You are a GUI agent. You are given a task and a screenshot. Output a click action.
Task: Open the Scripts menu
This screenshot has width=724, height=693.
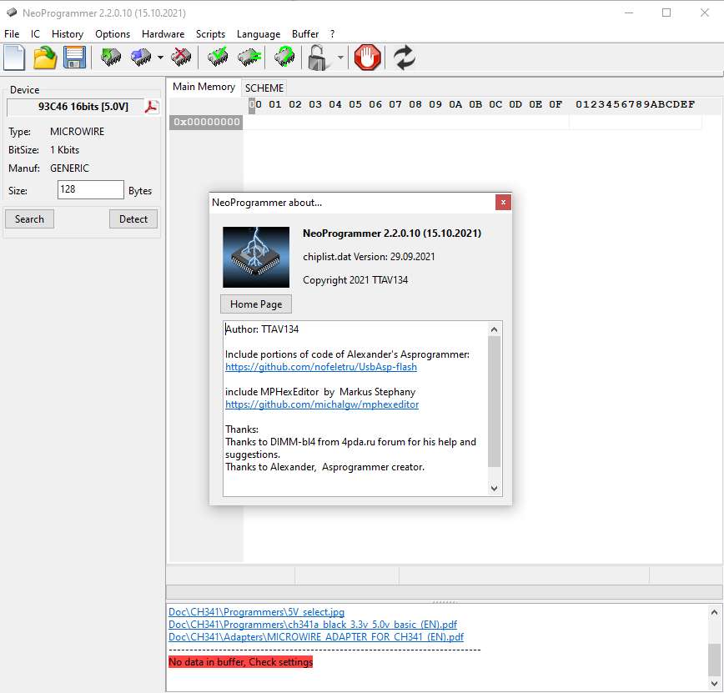click(x=210, y=34)
